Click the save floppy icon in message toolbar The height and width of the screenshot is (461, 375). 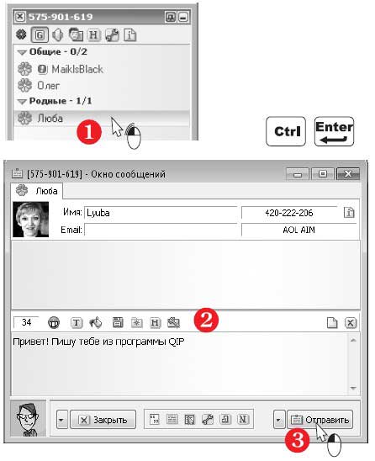click(x=118, y=322)
